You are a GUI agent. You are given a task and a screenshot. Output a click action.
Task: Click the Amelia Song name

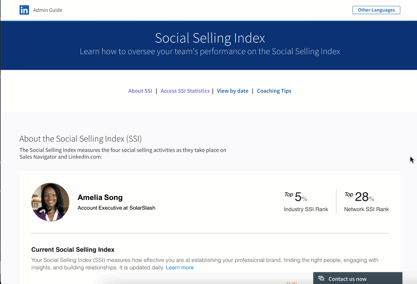coord(100,197)
